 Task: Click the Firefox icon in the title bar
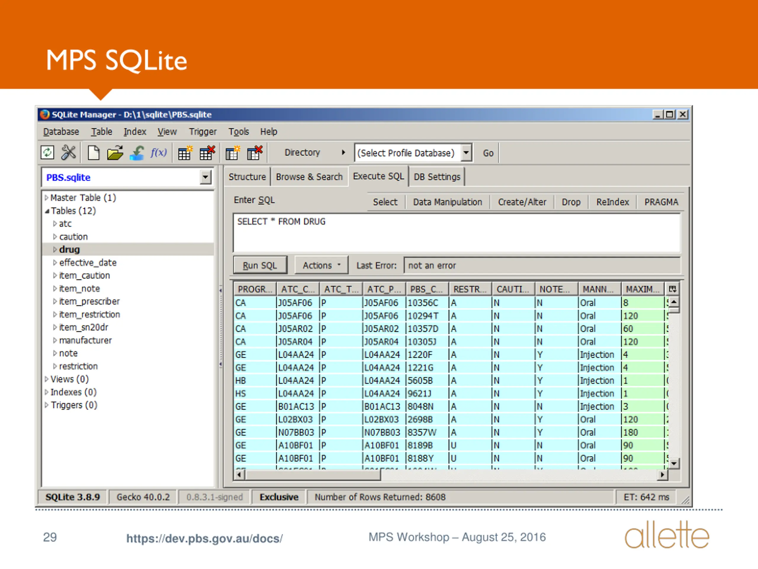point(44,114)
